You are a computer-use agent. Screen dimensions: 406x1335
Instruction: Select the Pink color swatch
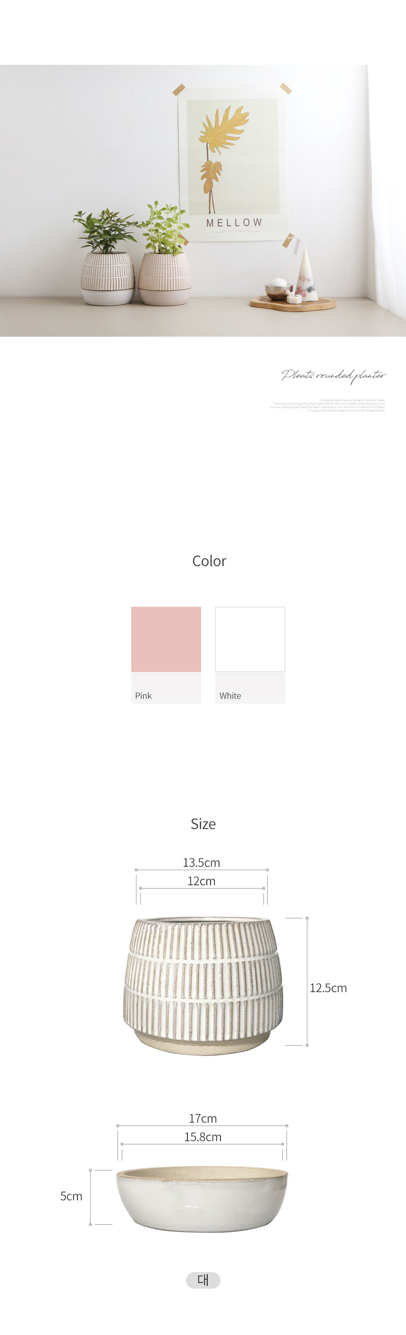(166, 639)
